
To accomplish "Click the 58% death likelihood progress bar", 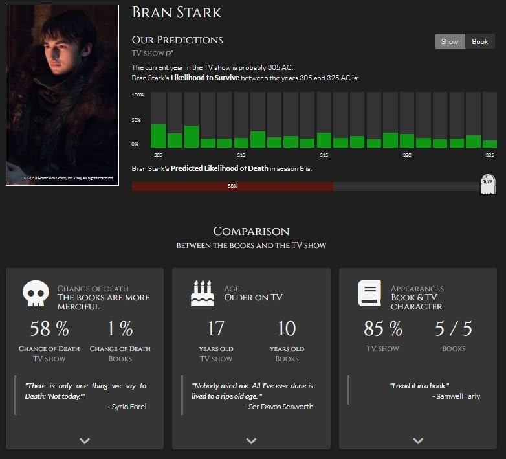I will tap(305, 186).
